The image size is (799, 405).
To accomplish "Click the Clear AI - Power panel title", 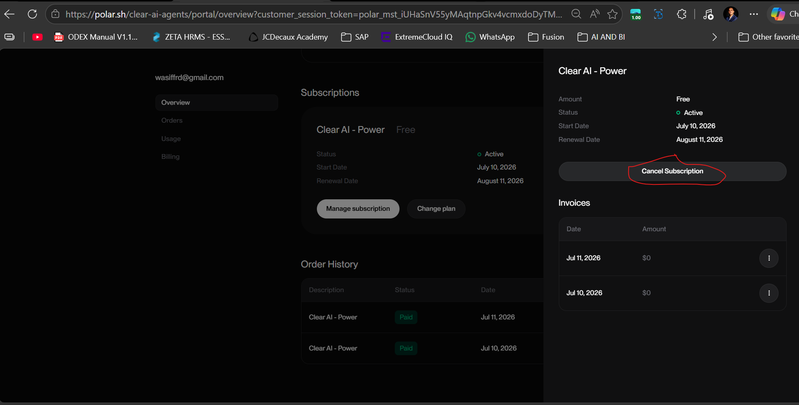I will [x=592, y=71].
